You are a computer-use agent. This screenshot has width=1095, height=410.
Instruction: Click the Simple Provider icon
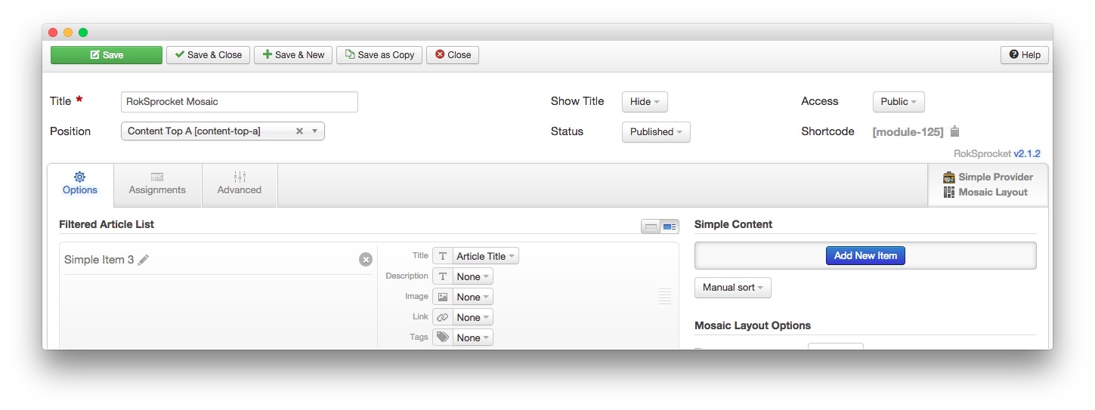pyautogui.click(x=949, y=177)
